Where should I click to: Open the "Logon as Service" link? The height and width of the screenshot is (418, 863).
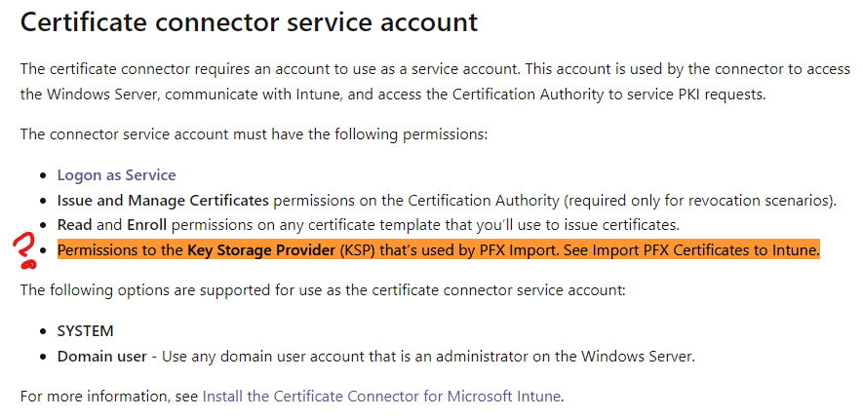116,175
